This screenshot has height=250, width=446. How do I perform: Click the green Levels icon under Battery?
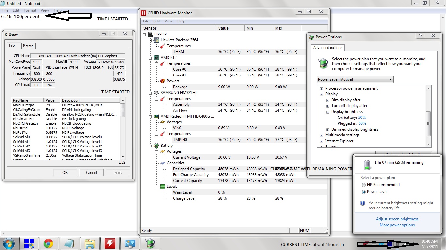tap(162, 187)
